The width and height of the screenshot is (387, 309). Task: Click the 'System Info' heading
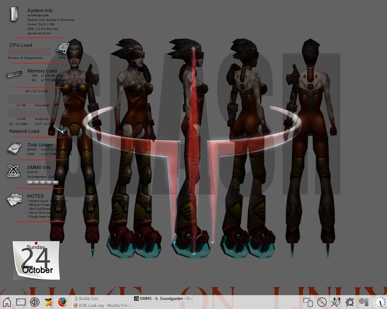tap(40, 11)
